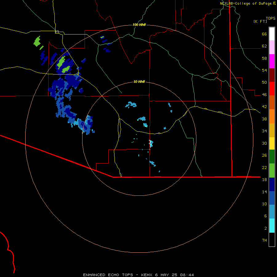277x277 pixels.
Task: Select the 34 scale value
Action: 264,131
